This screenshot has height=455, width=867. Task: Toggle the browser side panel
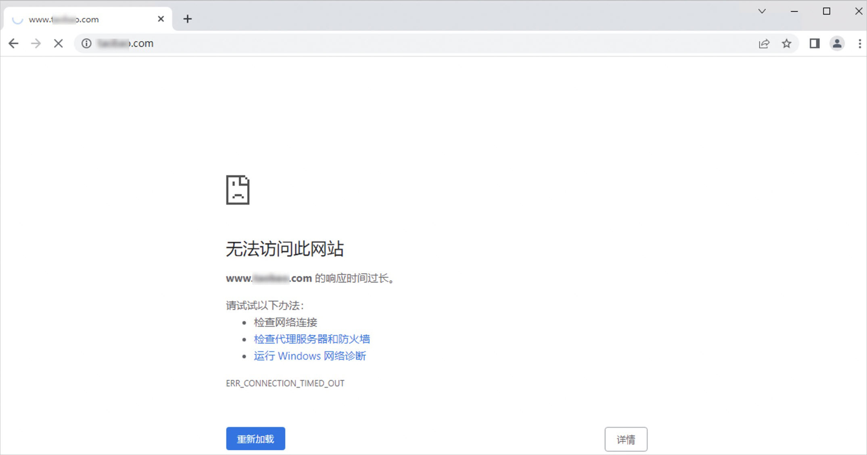pyautogui.click(x=814, y=44)
